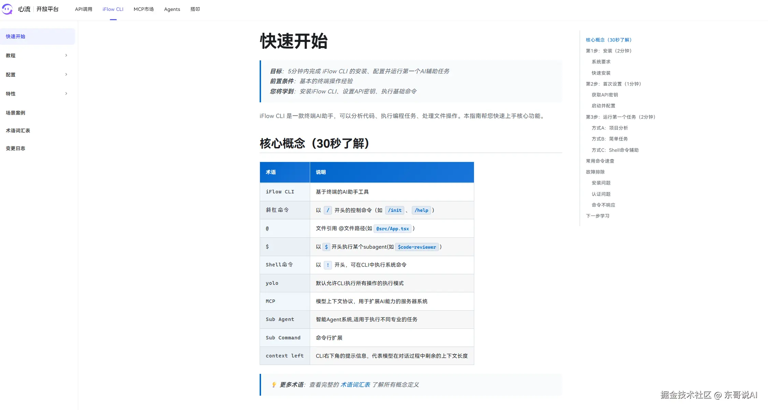This screenshot has height=410, width=768.
Task: Click the 心流 platform logo icon
Action: (8, 9)
